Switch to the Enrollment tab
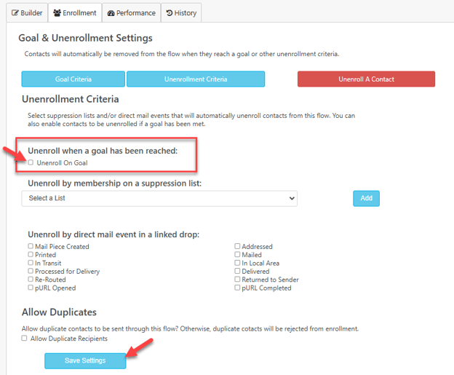 pyautogui.click(x=75, y=13)
